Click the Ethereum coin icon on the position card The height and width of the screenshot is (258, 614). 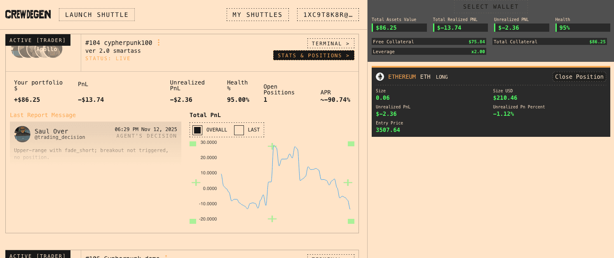[380, 76]
